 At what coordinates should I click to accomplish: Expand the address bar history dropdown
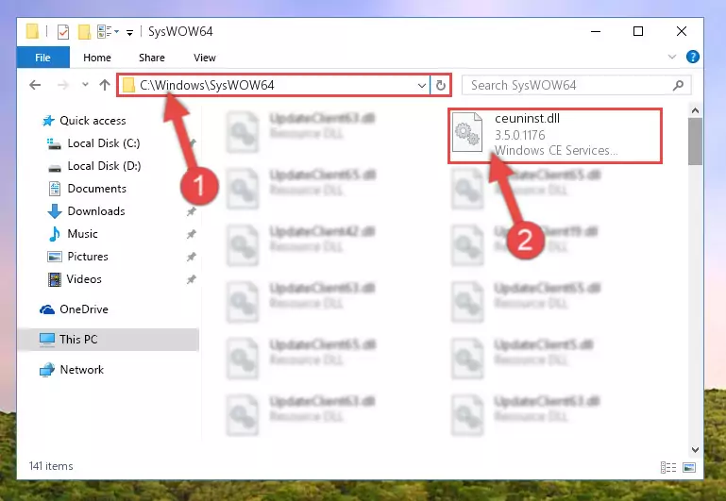421,85
